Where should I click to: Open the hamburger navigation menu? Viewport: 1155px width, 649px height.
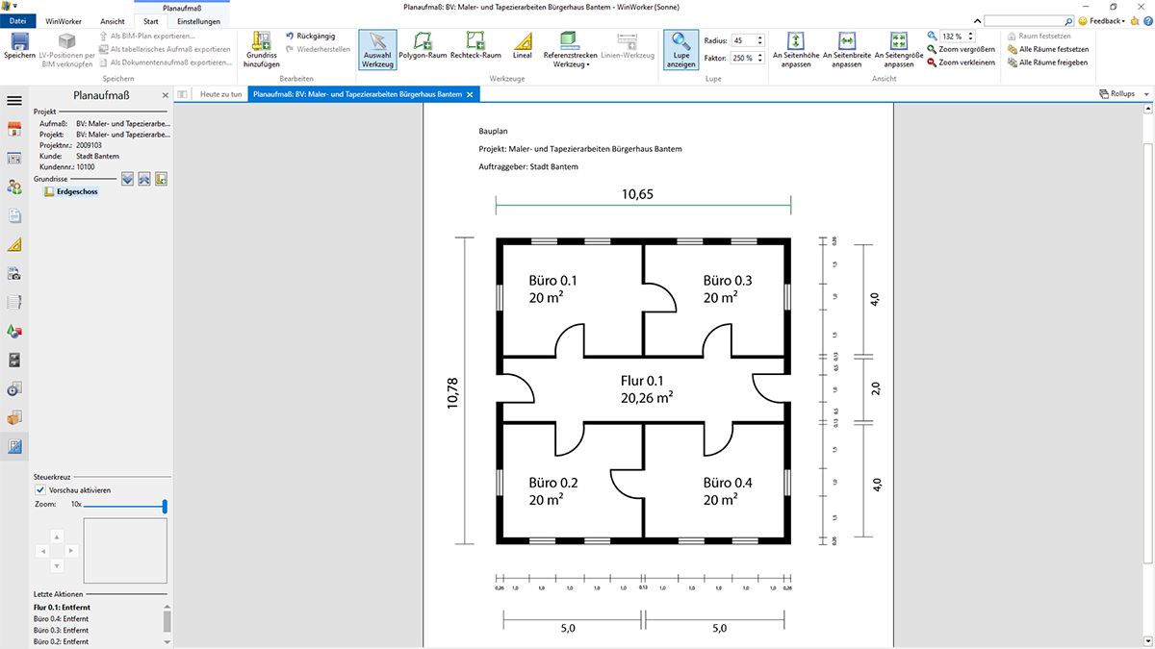pos(14,100)
